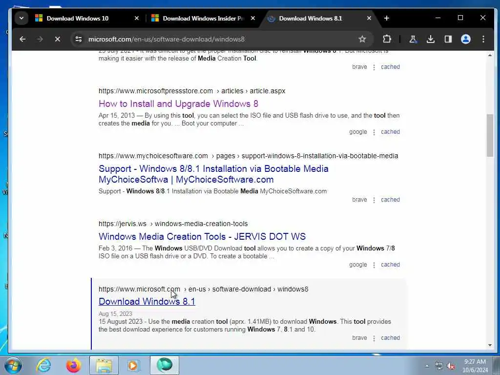Click the https://www.microsoftpressstore.com URL text
Image resolution: width=500 pixels, height=375 pixels.
click(156, 91)
